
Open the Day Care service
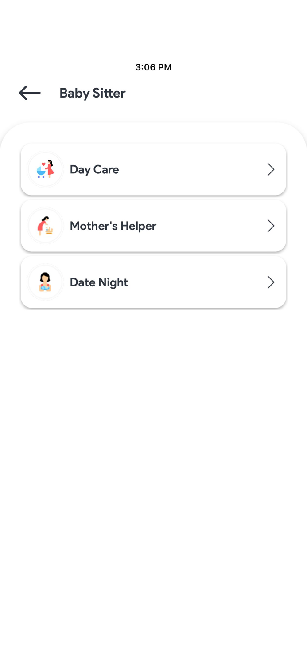tap(153, 169)
